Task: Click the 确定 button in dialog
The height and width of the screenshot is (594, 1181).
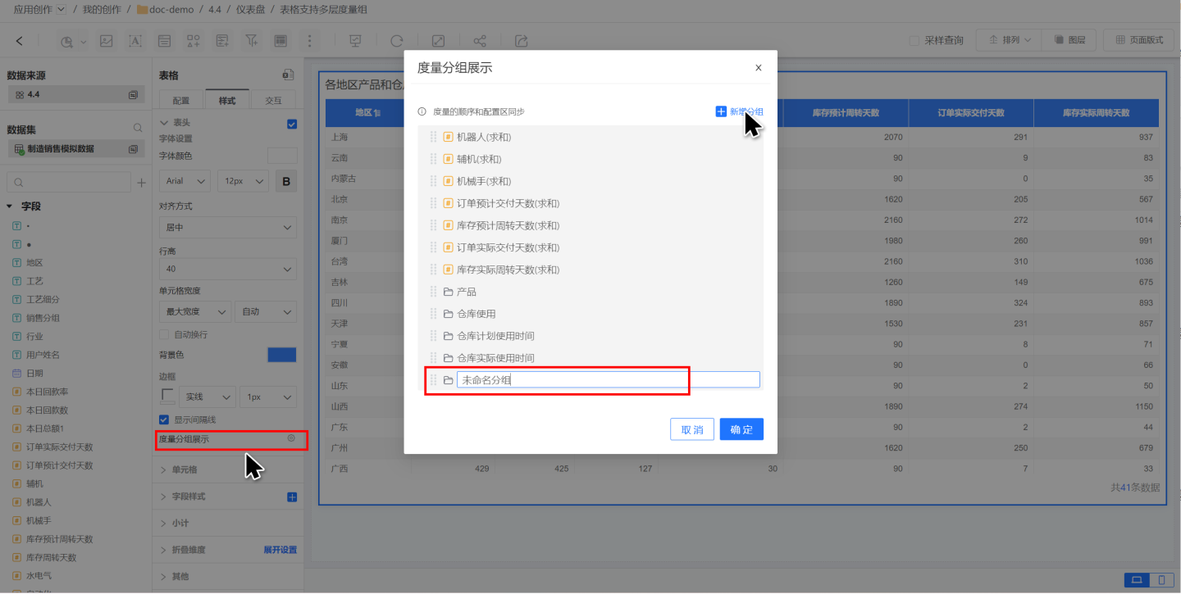Action: pyautogui.click(x=741, y=429)
